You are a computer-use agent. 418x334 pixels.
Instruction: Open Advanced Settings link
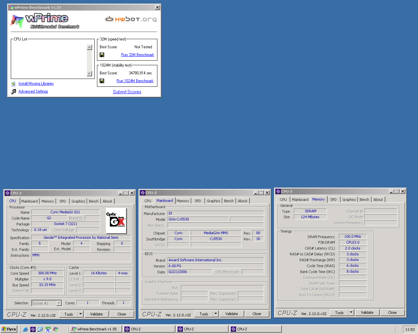click(33, 91)
